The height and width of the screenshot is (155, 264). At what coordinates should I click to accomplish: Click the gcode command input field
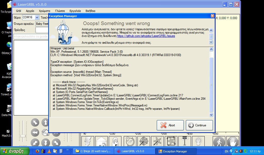pos(31,36)
